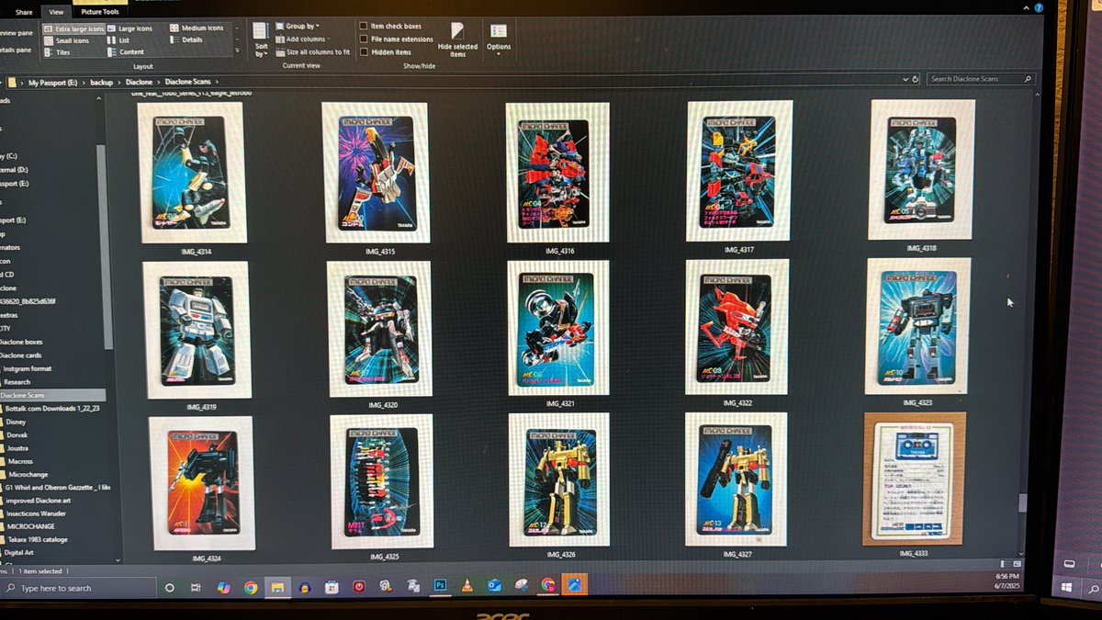The image size is (1102, 620).
Task: Choose Large icons layout option
Action: [129, 28]
